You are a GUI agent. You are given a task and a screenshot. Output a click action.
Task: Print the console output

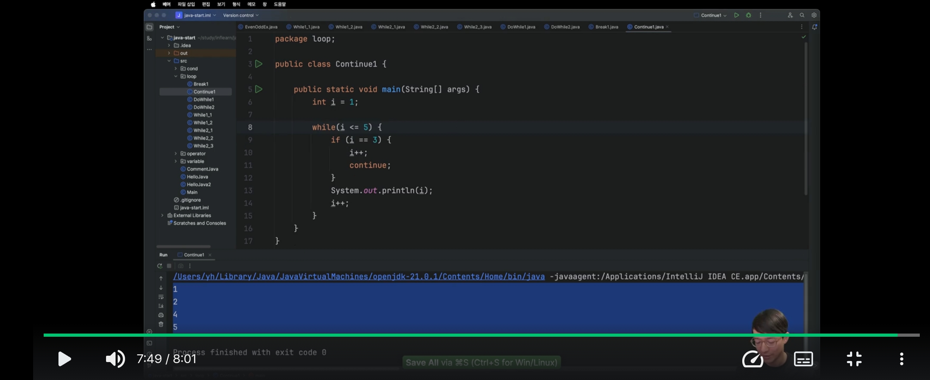[161, 315]
